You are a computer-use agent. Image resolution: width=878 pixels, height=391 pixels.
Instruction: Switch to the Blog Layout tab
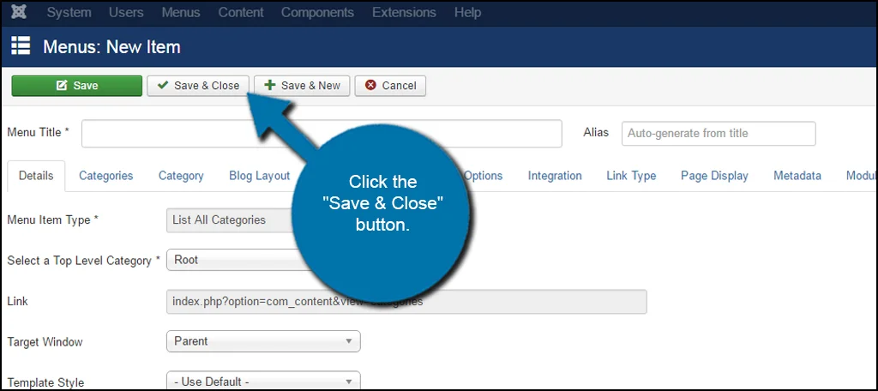tap(259, 176)
